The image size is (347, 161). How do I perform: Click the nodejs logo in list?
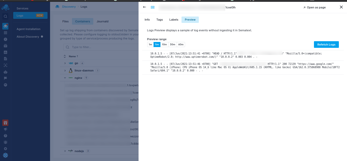point(71,151)
